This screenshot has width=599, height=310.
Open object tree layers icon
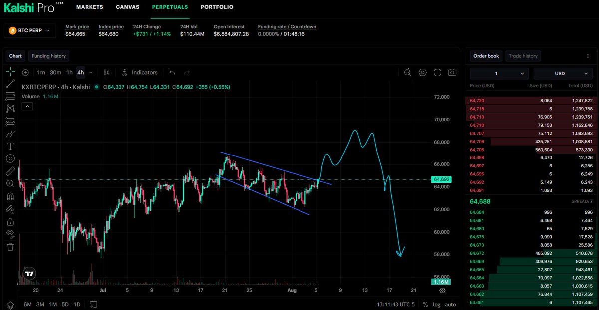click(10, 305)
